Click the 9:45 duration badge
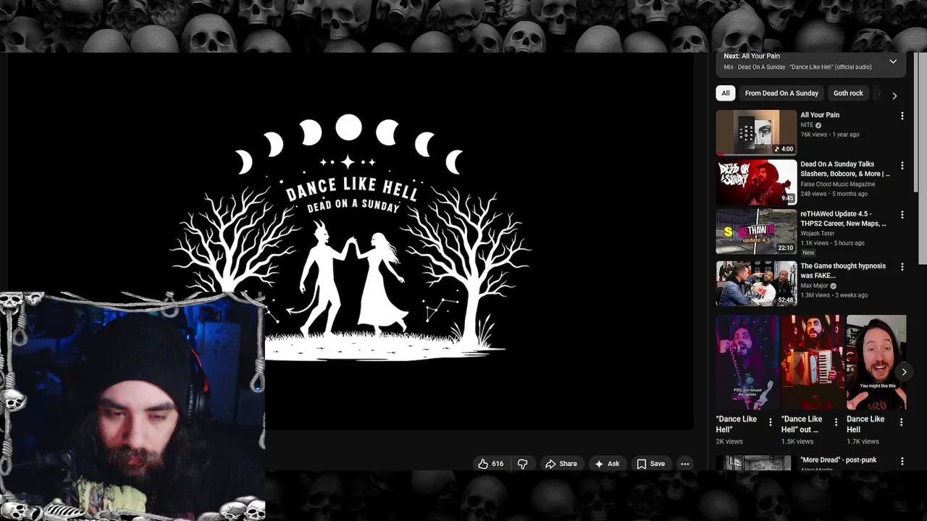This screenshot has height=521, width=927. click(787, 198)
